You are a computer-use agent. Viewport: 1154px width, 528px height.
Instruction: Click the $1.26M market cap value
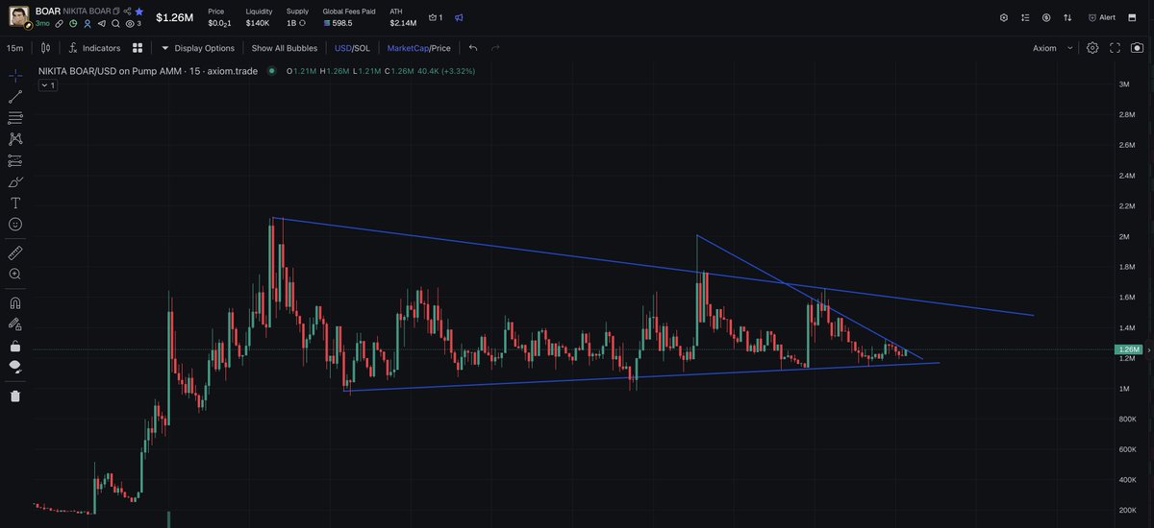tap(175, 17)
